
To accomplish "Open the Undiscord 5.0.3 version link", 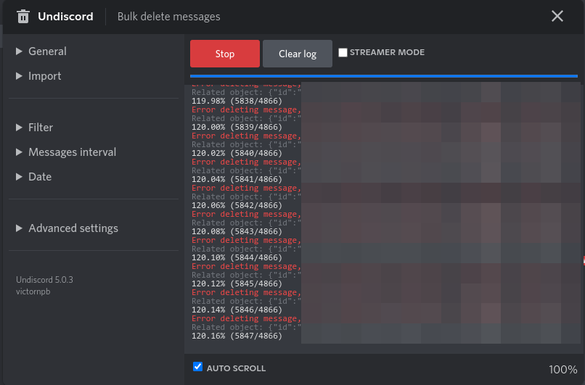I will (44, 280).
